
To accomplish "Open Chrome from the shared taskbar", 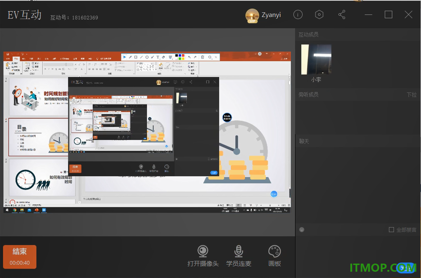I will click(14, 210).
